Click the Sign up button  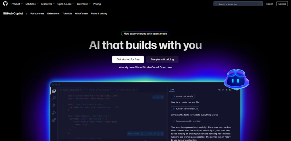pyautogui.click(x=282, y=4)
